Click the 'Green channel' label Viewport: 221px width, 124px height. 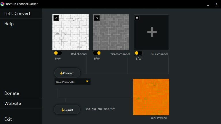coord(120,54)
